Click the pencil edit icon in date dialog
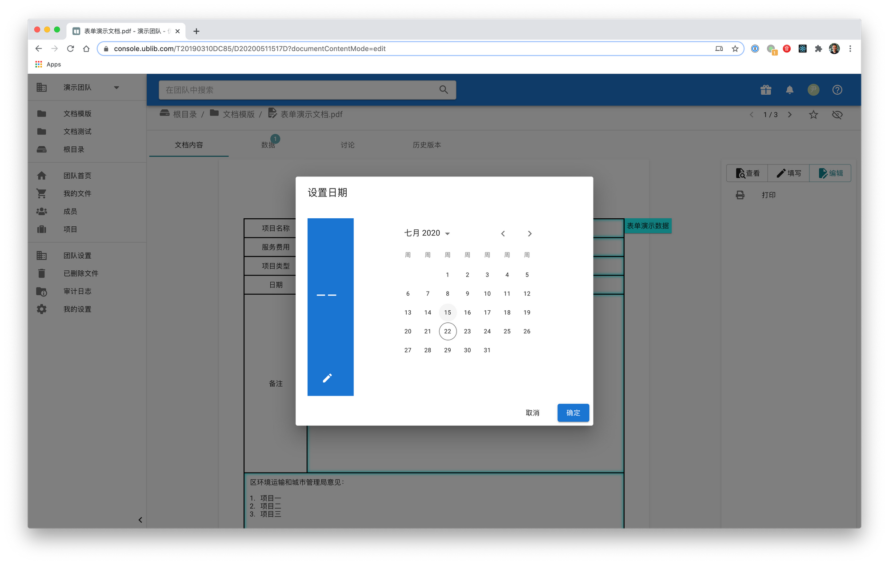Screen dimensions: 889x565 [x=327, y=378]
